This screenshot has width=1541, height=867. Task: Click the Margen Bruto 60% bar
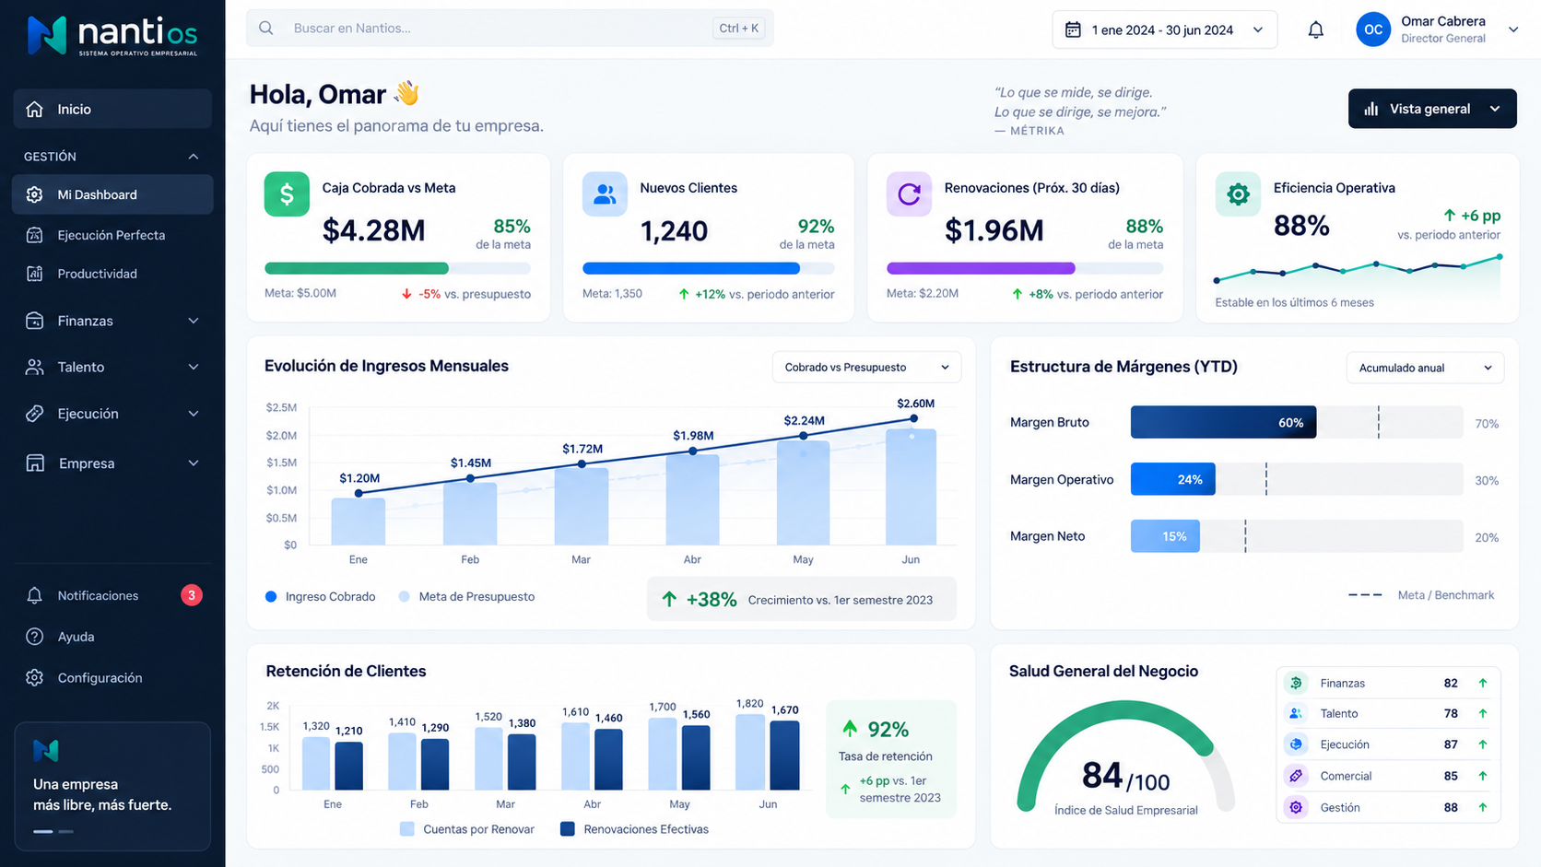pos(1223,422)
